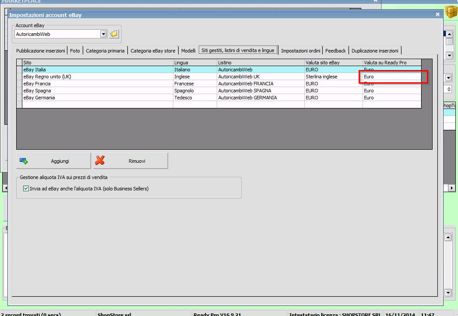Open Categoria eBay store tab
This screenshot has height=316, width=458.
pos(153,50)
